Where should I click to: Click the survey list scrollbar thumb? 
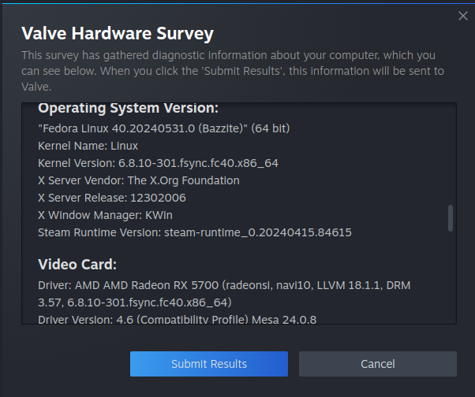click(451, 217)
